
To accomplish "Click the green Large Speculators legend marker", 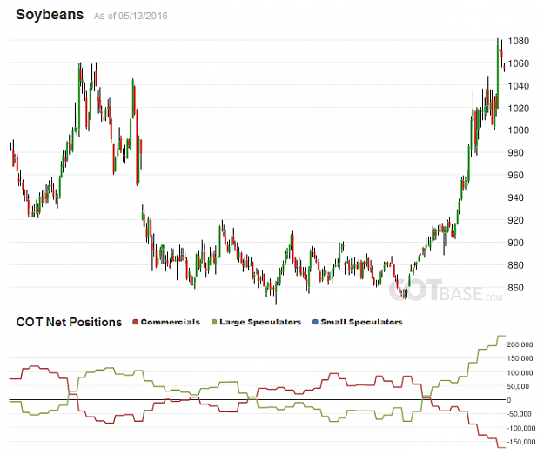I will coord(214,322).
